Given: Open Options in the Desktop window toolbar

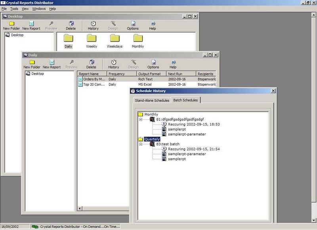Looking at the screenshot, I should click(133, 26).
